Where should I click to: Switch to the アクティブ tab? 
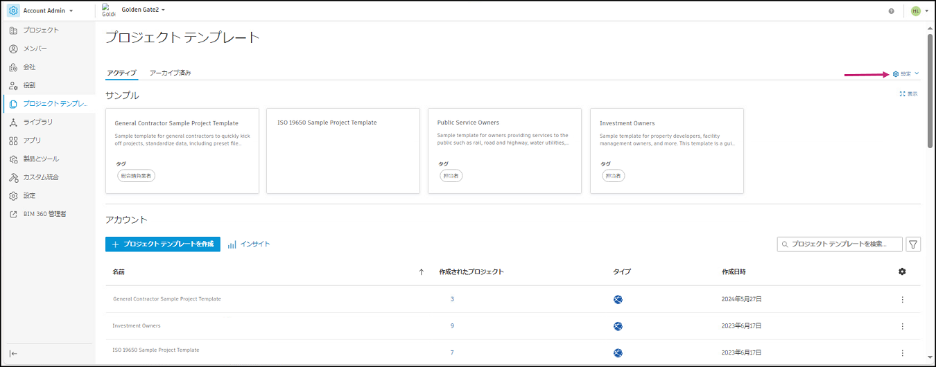point(121,73)
